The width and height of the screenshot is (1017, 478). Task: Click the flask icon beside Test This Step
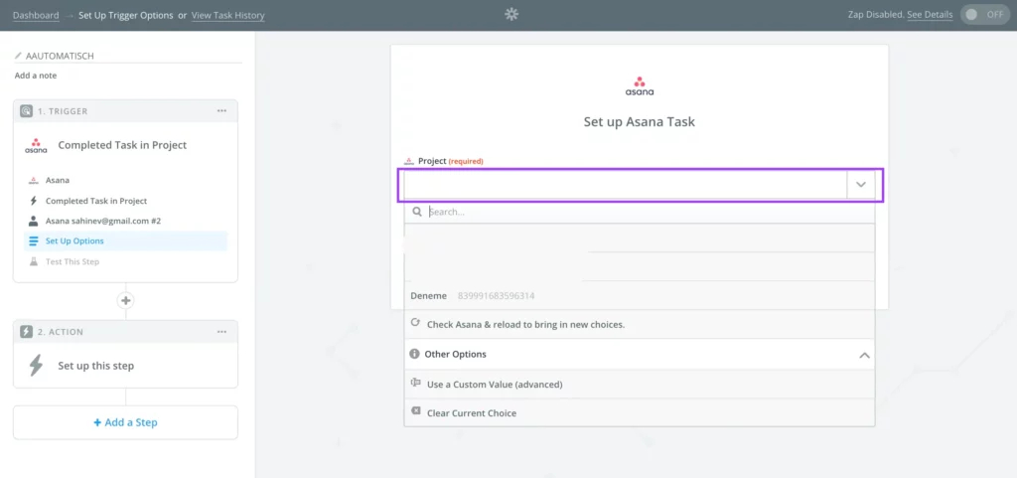coord(33,261)
